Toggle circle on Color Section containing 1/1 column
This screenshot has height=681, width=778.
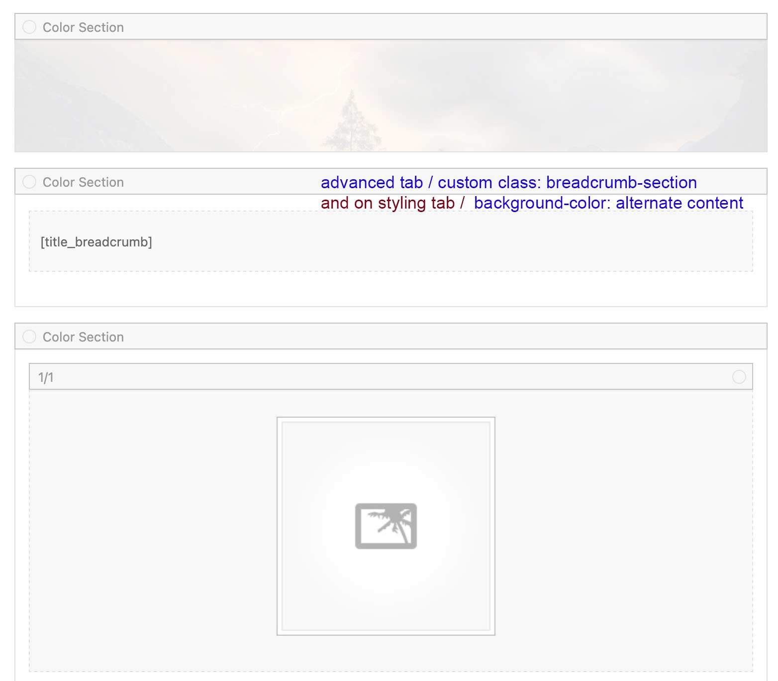click(x=29, y=337)
